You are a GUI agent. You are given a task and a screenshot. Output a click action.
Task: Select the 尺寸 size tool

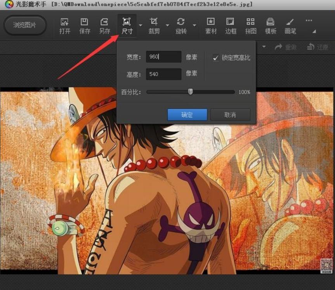point(127,26)
